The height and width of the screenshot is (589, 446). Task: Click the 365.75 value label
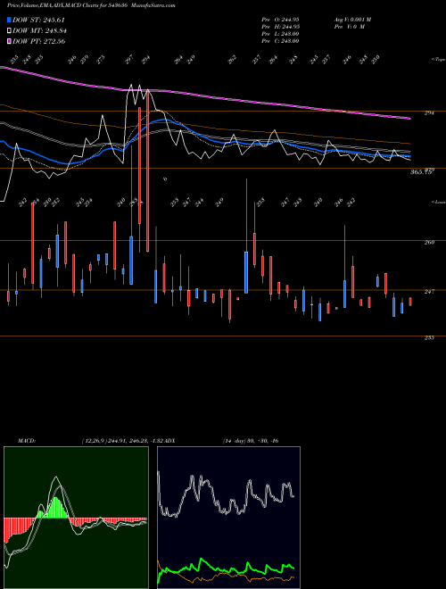click(x=420, y=172)
